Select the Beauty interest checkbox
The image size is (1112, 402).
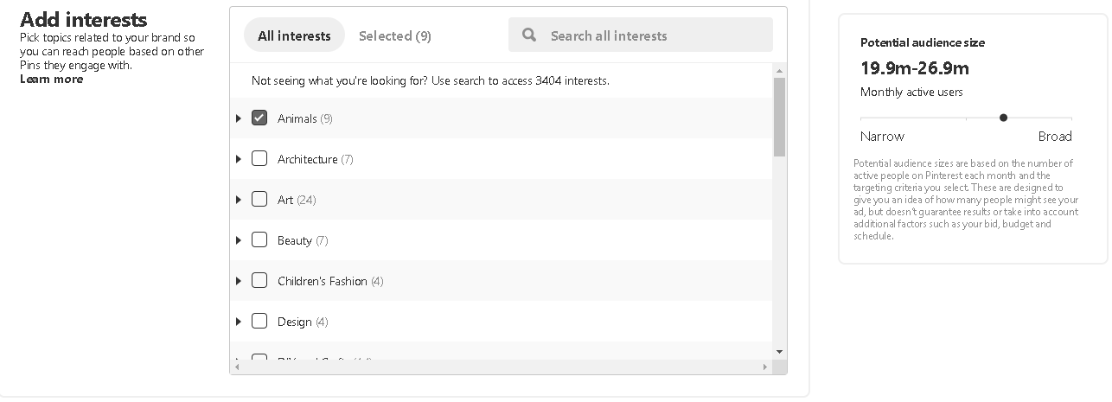coord(259,239)
